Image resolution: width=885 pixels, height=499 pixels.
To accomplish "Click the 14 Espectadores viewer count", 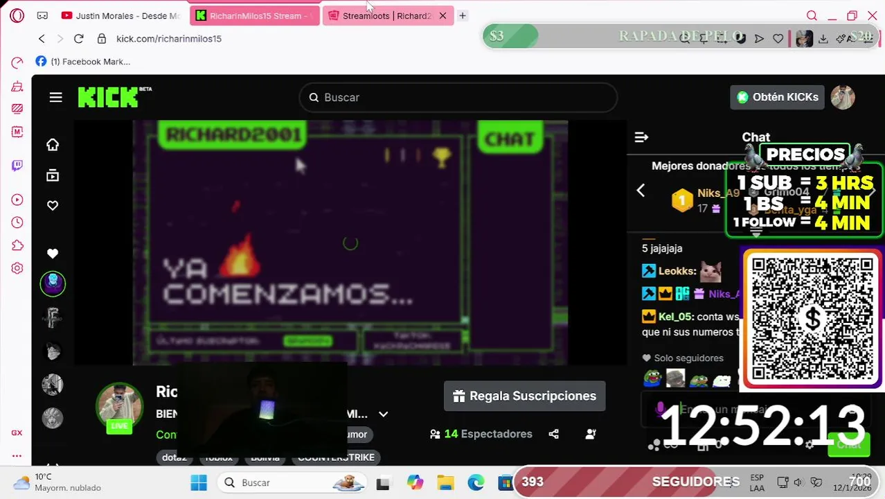I will click(x=481, y=434).
